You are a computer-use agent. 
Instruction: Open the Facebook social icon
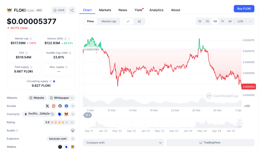click(x=66, y=106)
